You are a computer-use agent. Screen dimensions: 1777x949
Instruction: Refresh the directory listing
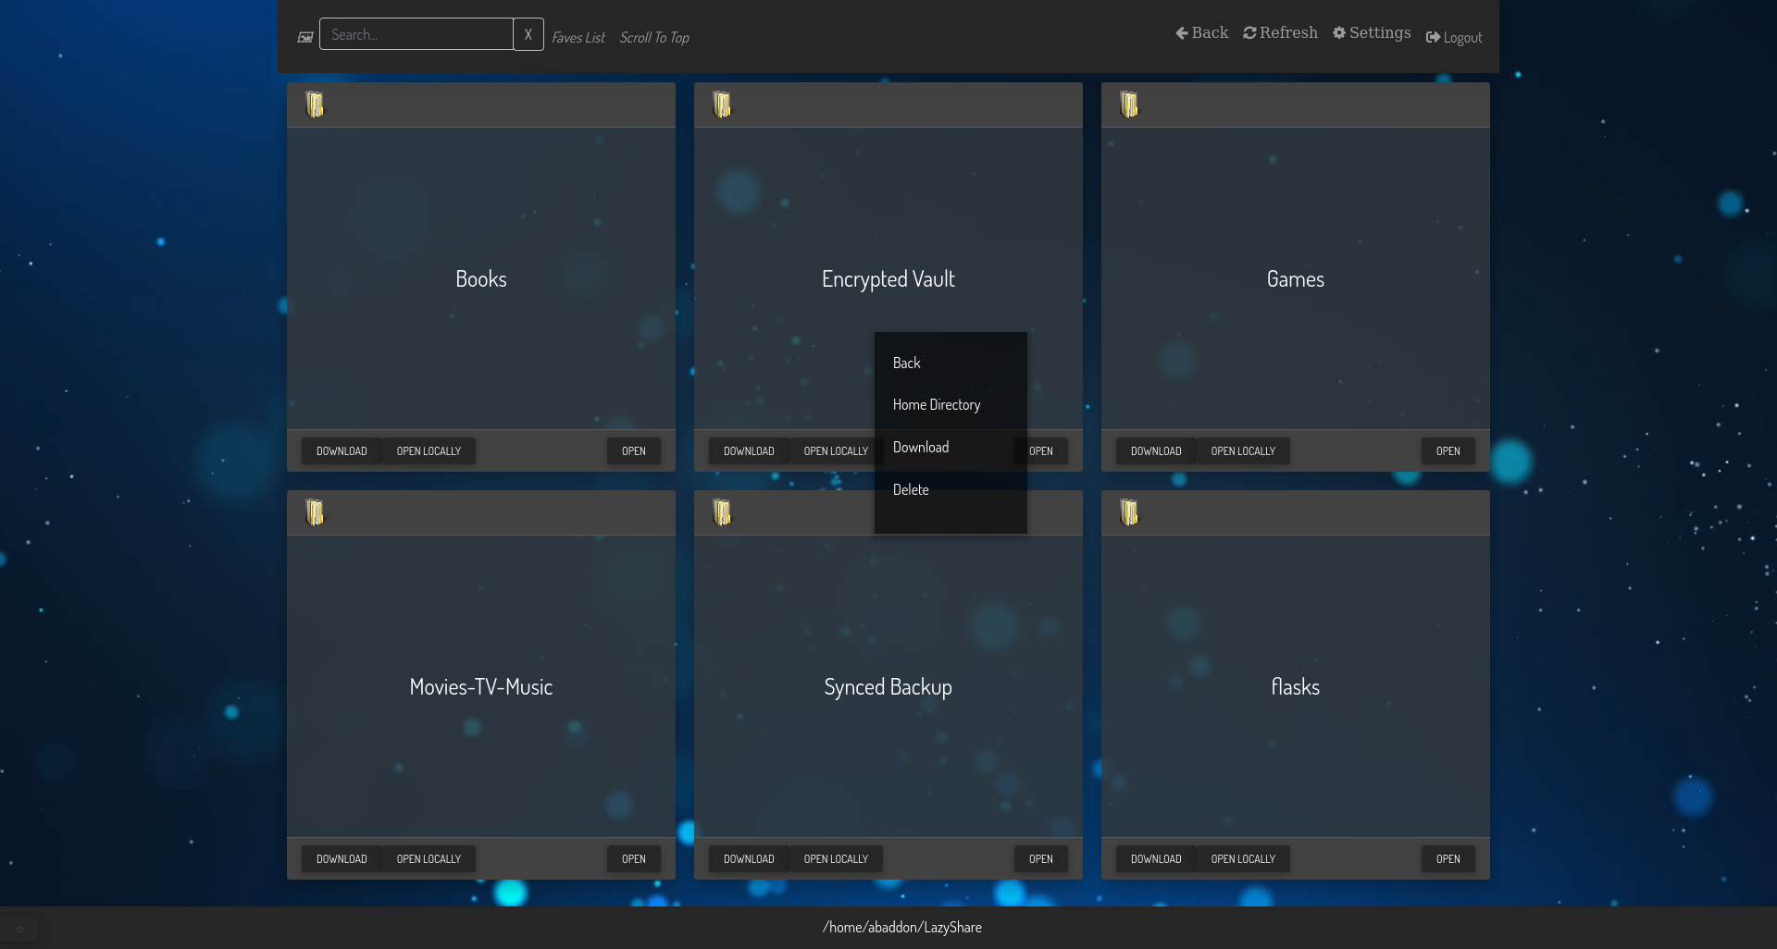1280,33
